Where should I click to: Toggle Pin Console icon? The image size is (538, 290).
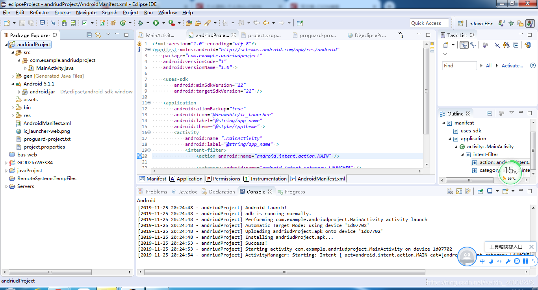click(480, 191)
